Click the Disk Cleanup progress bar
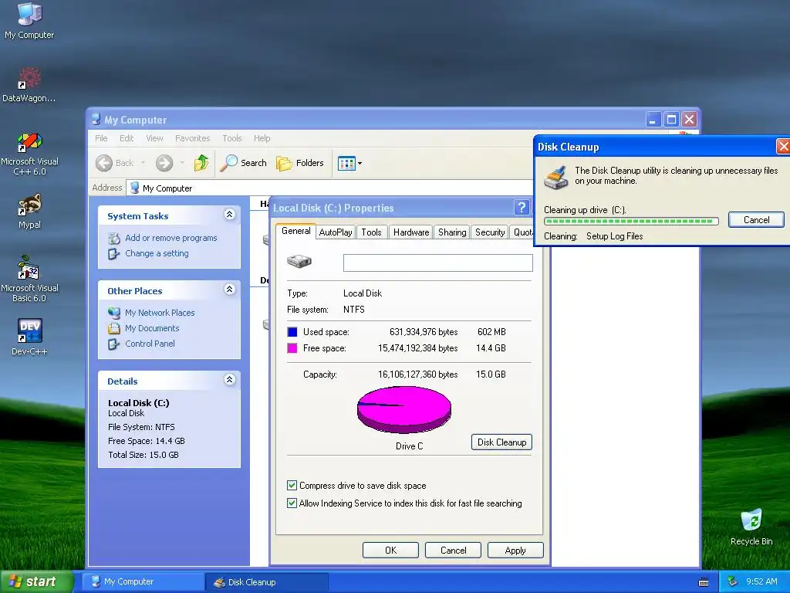The image size is (790, 593). [x=631, y=221]
